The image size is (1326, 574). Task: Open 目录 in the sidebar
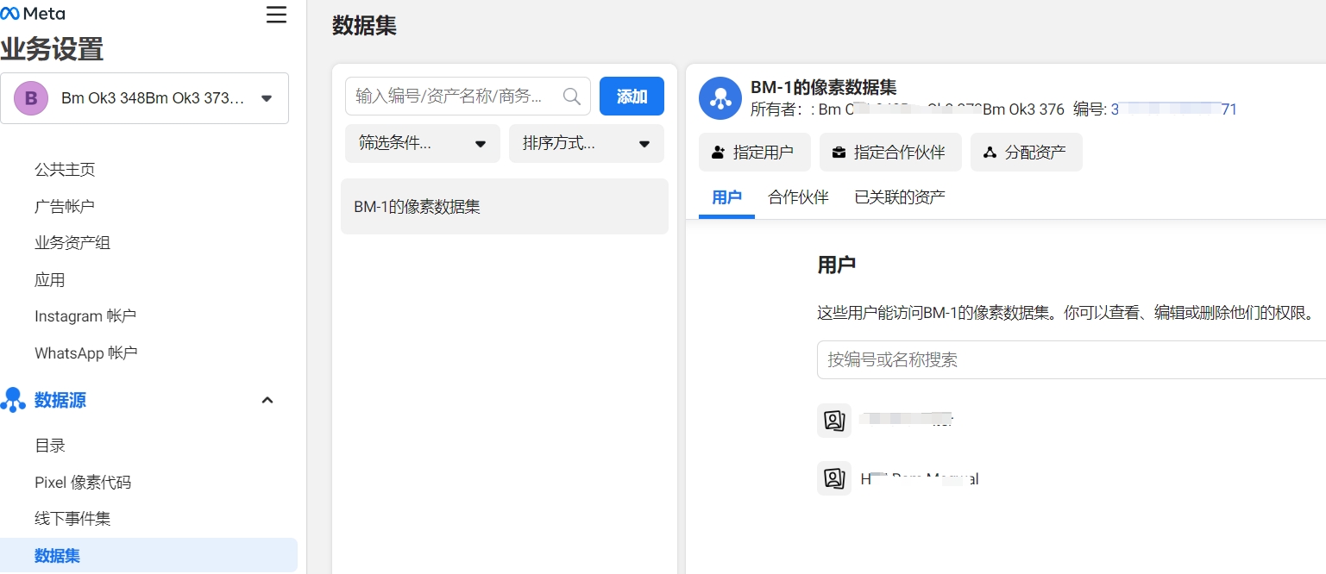50,446
